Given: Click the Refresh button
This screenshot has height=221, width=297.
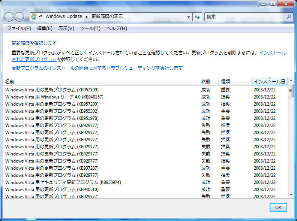Looking at the screenshot, I should click(197, 17).
